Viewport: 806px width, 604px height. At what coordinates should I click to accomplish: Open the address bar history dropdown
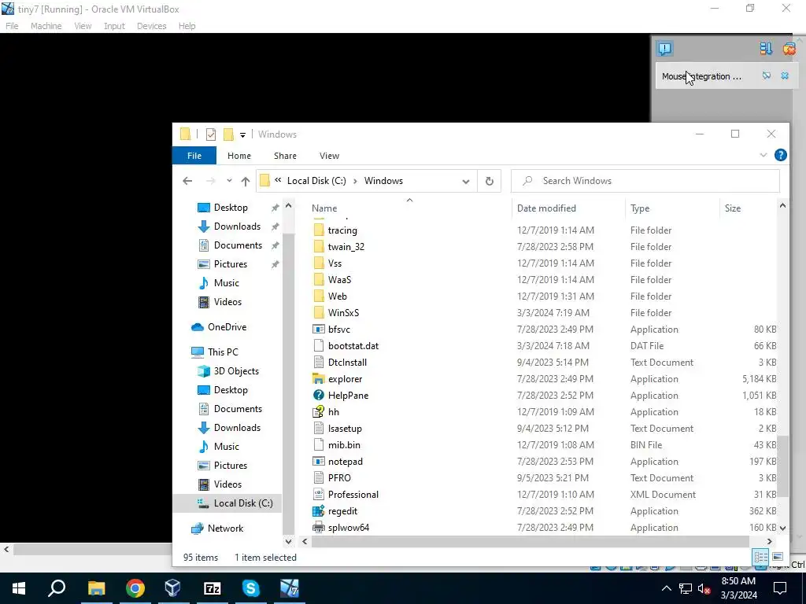coord(466,182)
